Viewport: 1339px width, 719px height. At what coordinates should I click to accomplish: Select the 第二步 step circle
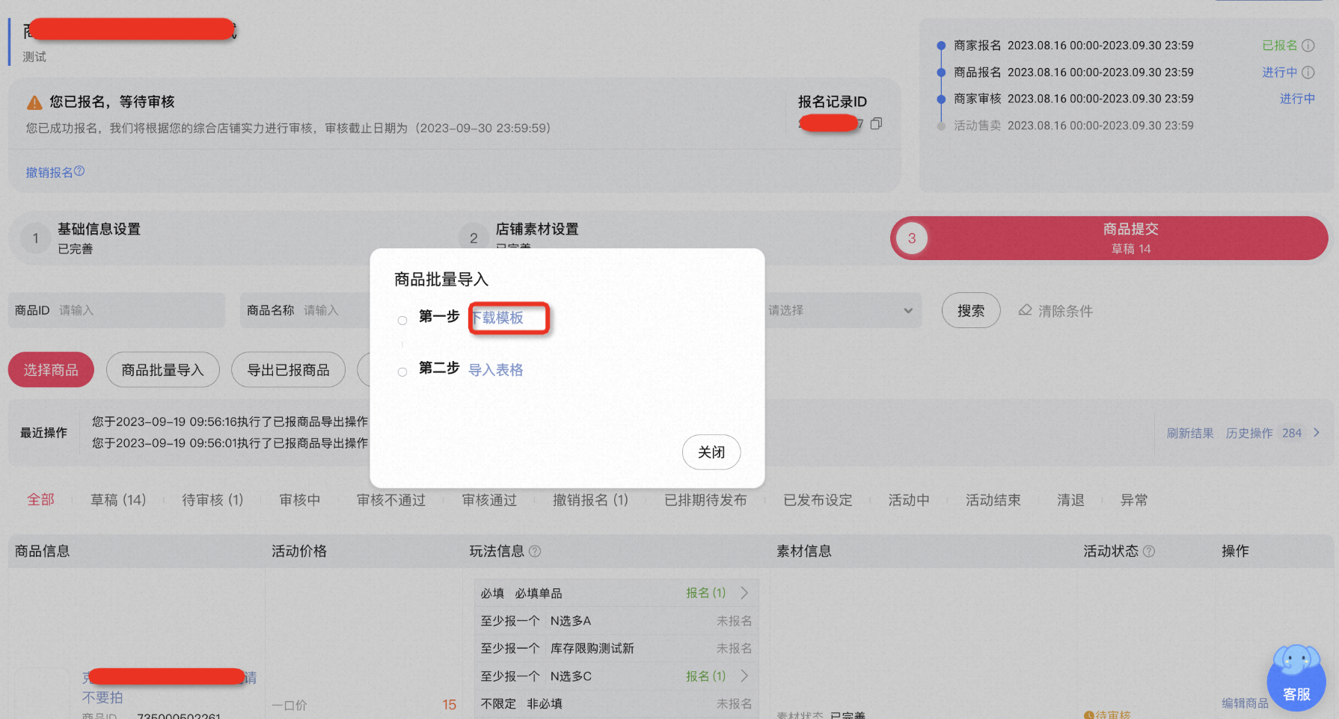402,372
